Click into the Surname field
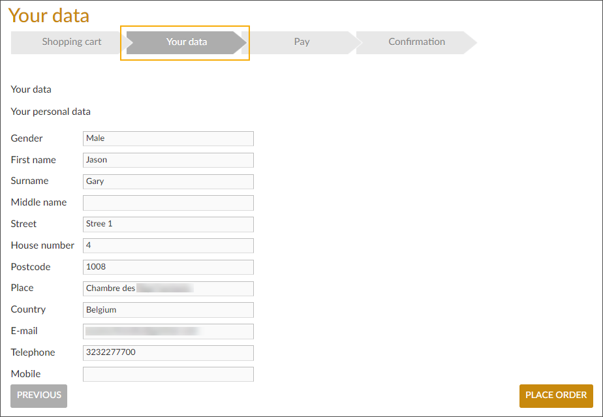The image size is (603, 417). [x=168, y=181]
